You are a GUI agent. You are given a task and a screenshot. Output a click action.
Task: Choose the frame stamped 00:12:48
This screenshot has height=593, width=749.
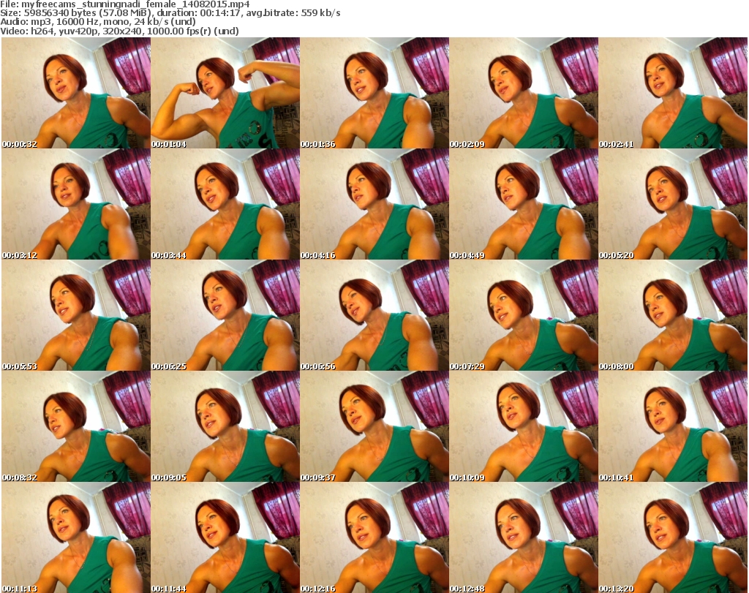524,537
